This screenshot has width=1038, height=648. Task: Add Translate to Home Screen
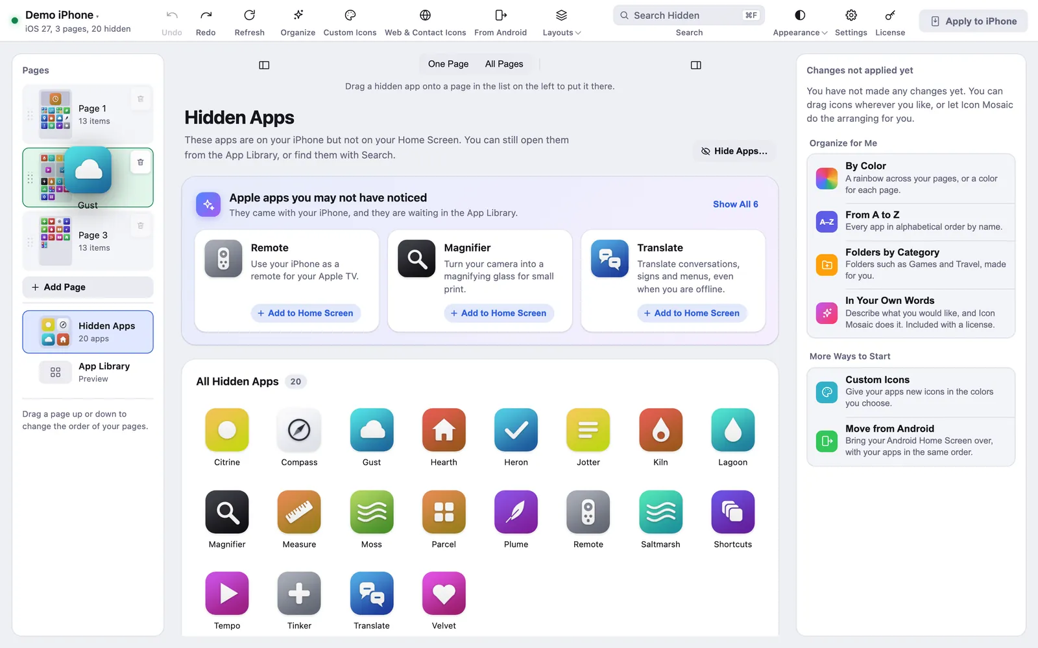pyautogui.click(x=692, y=313)
